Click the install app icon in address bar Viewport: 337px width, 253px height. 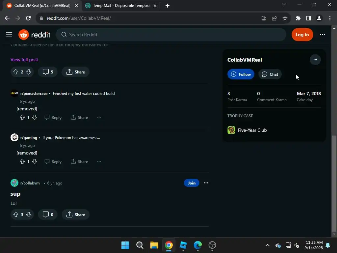pyautogui.click(x=264, y=18)
